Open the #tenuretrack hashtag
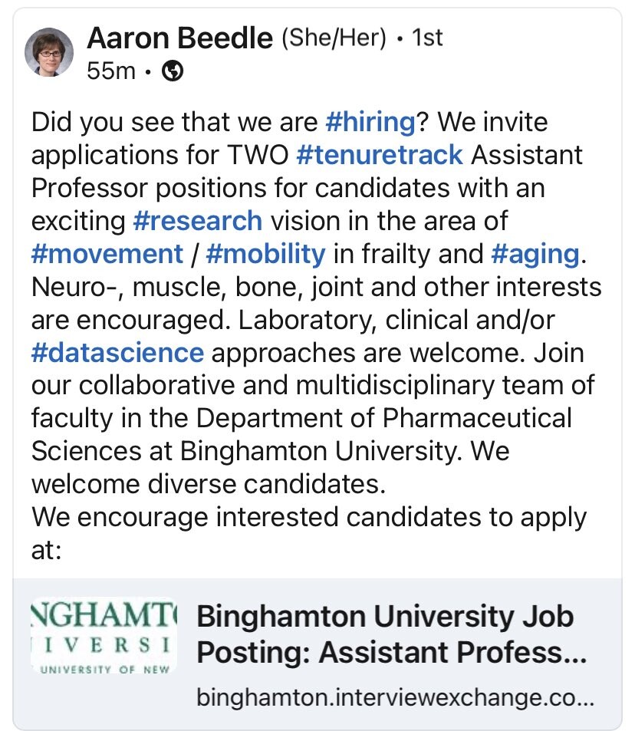 pyautogui.click(x=380, y=155)
